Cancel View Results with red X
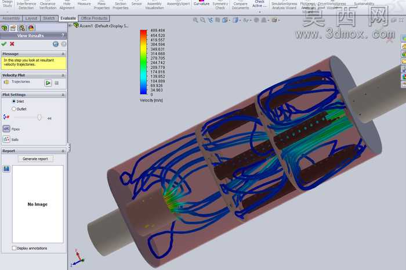Image resolution: width=406 pixels, height=270 pixels. click(x=12, y=44)
